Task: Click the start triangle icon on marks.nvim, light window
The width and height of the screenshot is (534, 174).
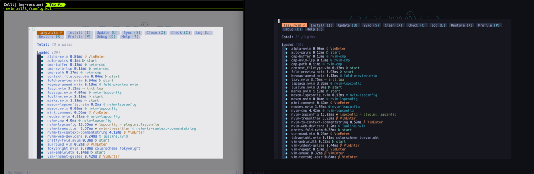Action: 86,100
